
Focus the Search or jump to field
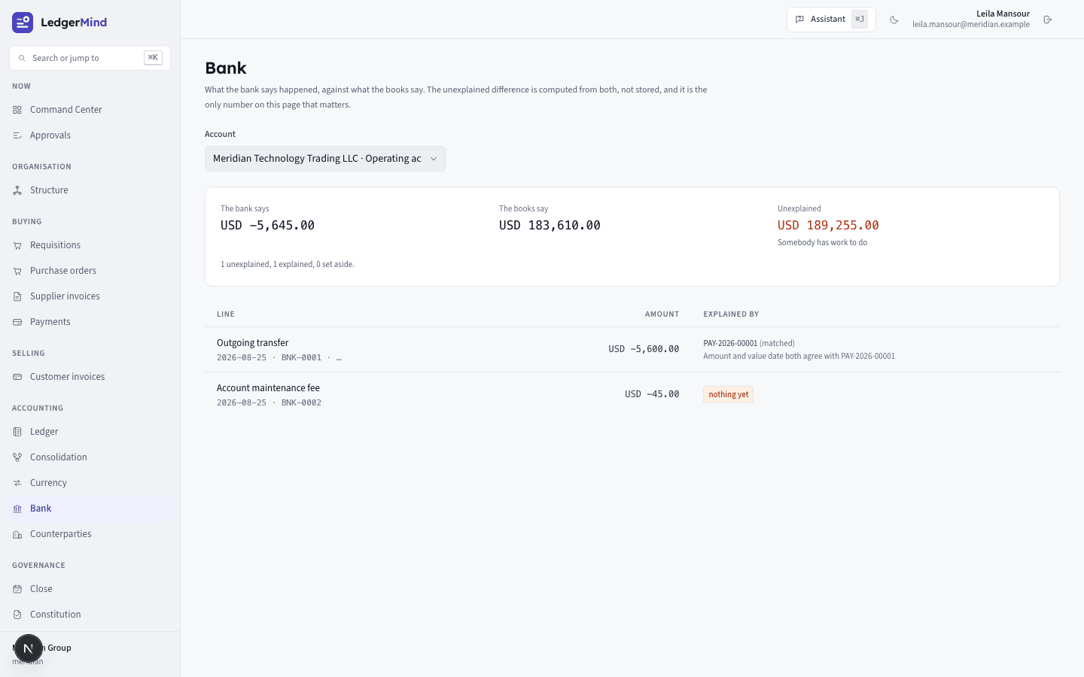tap(90, 58)
